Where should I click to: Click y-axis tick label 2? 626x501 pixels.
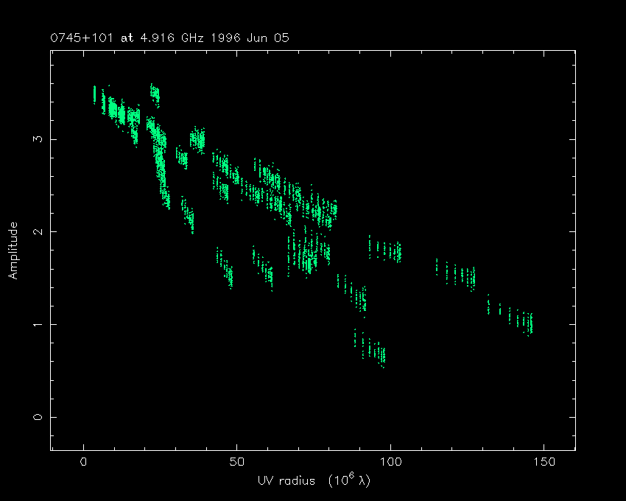pyautogui.click(x=37, y=231)
